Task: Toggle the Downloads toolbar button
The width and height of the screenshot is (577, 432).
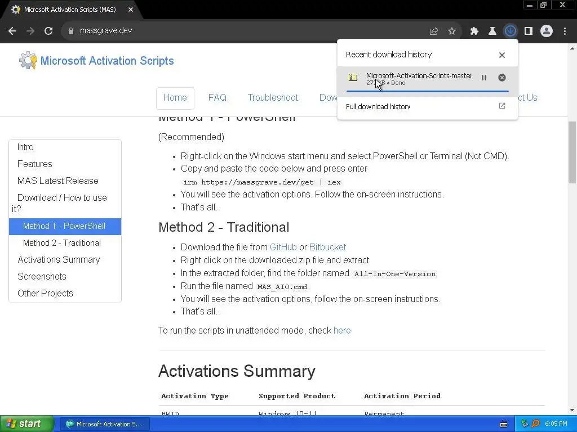Action: [x=510, y=31]
